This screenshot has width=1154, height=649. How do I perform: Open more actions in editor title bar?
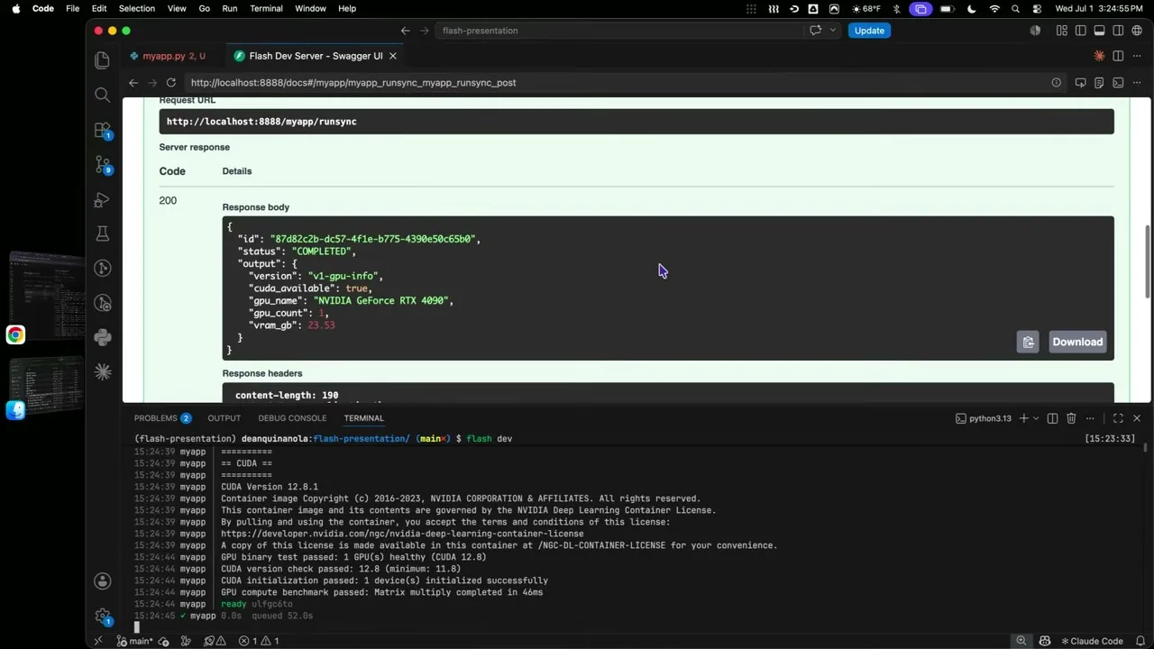point(1137,56)
